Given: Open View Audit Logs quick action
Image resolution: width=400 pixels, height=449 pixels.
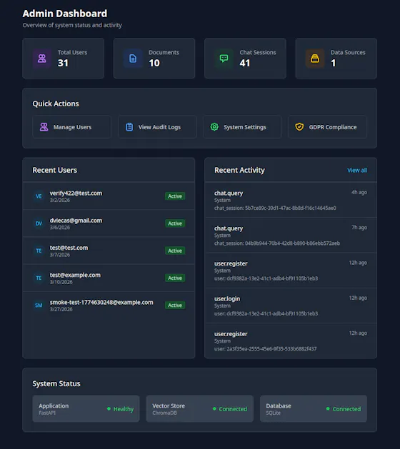Looking at the screenshot, I should (x=157, y=127).
